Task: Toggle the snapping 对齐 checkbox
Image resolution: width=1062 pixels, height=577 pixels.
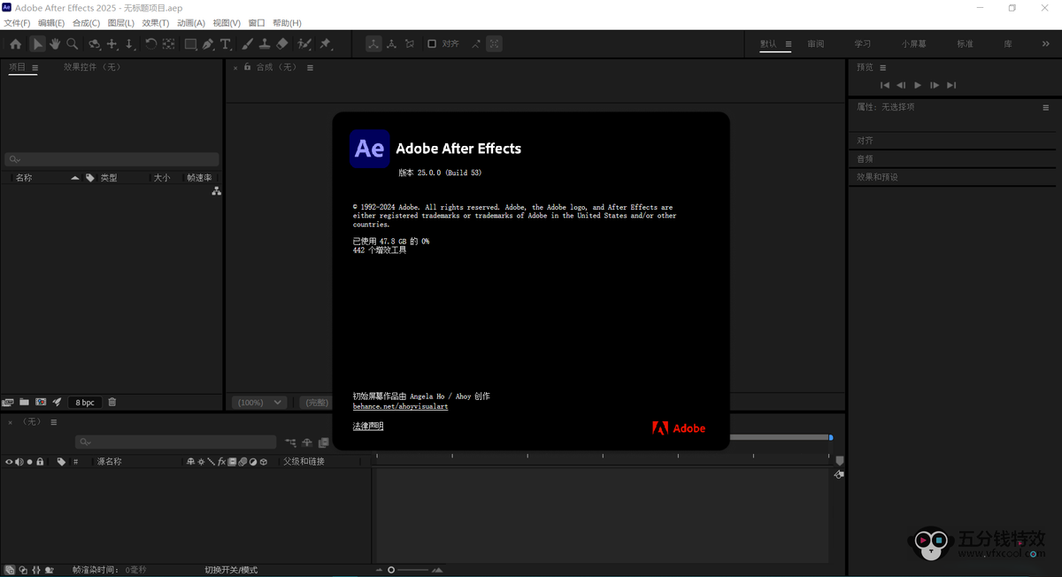Action: pyautogui.click(x=432, y=43)
